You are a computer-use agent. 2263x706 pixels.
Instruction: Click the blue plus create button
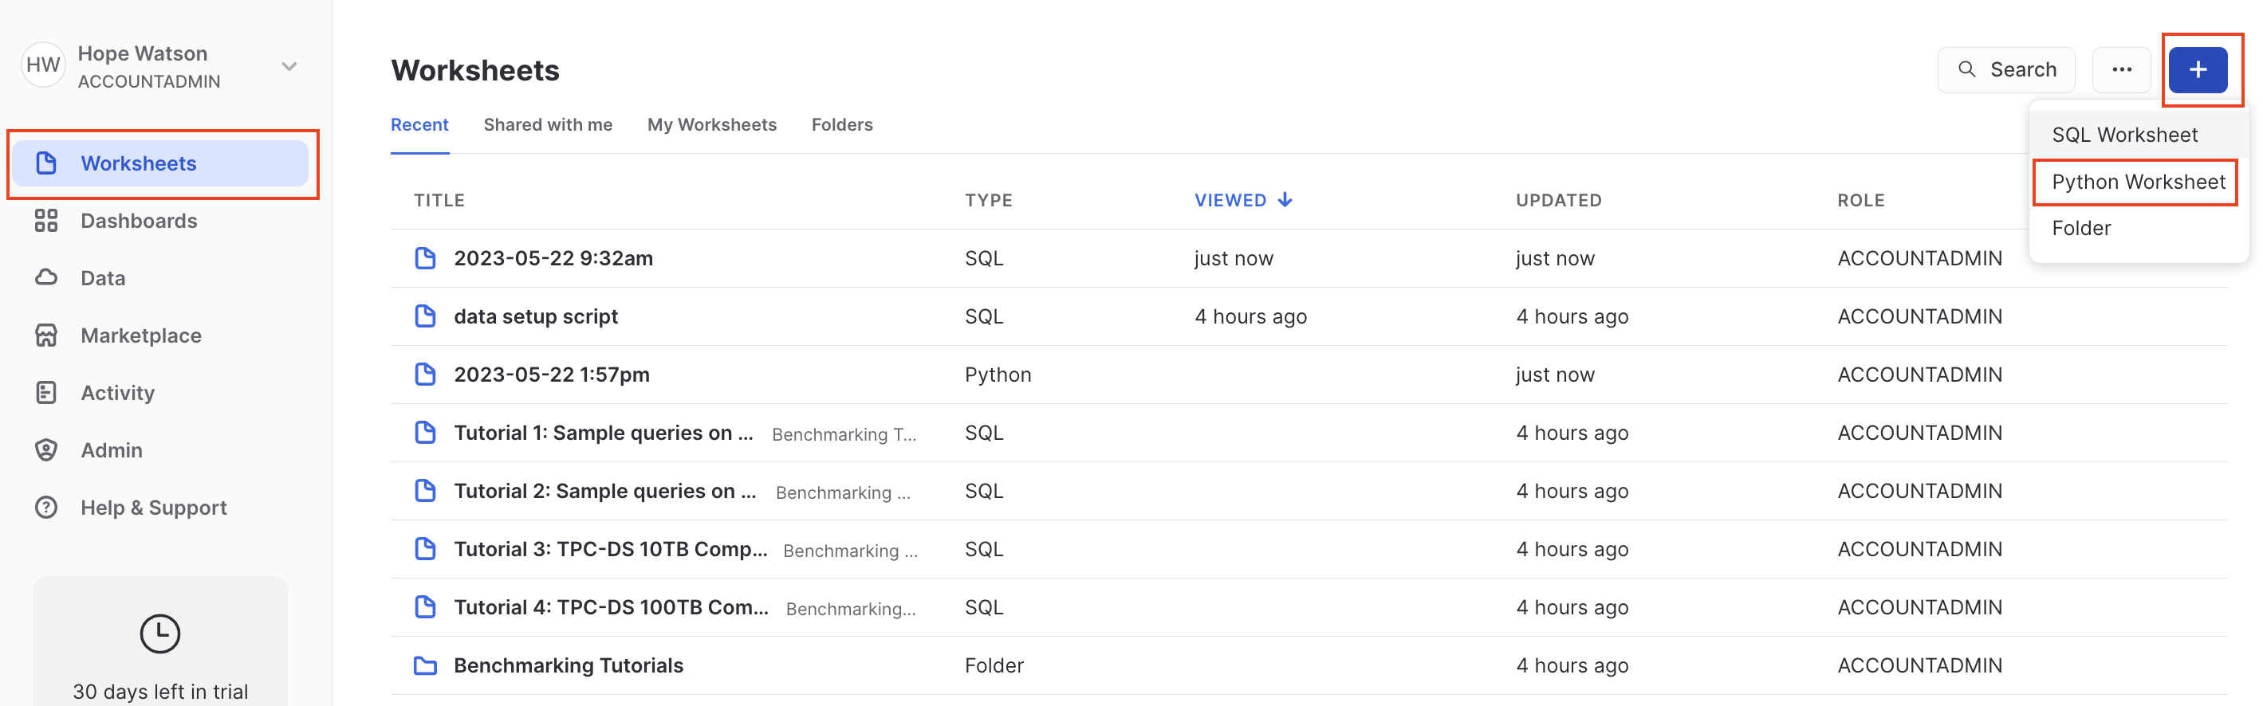(2198, 69)
